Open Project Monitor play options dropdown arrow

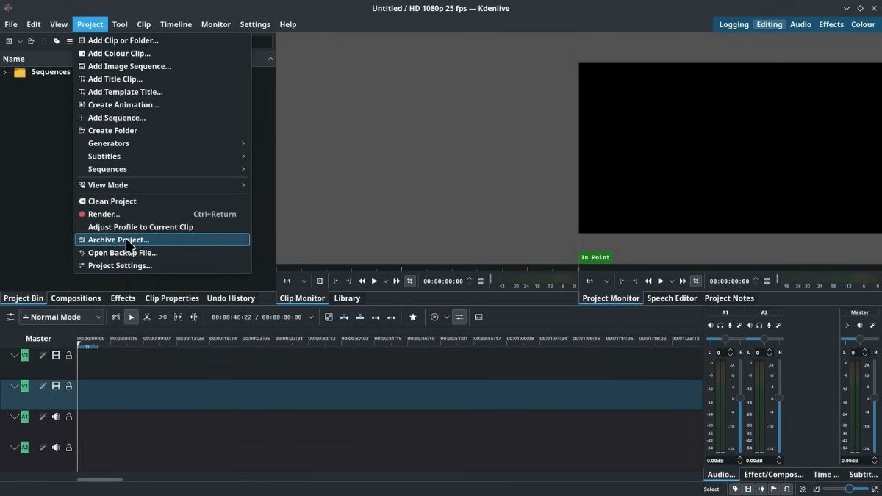pos(671,281)
